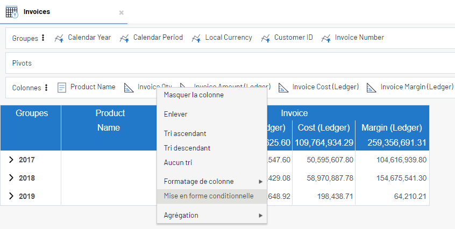The image size is (455, 229).
Task: Expand the 2018 group row
Action: (x=11, y=178)
